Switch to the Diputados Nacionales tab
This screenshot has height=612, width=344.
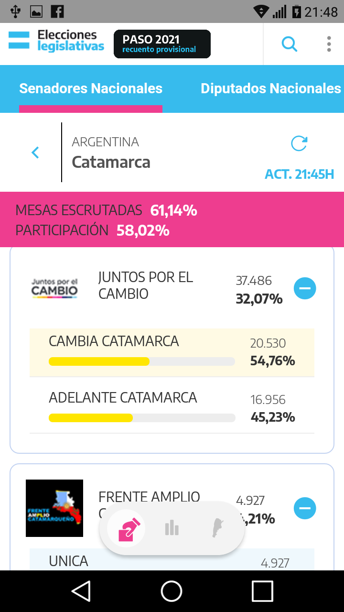(x=270, y=88)
